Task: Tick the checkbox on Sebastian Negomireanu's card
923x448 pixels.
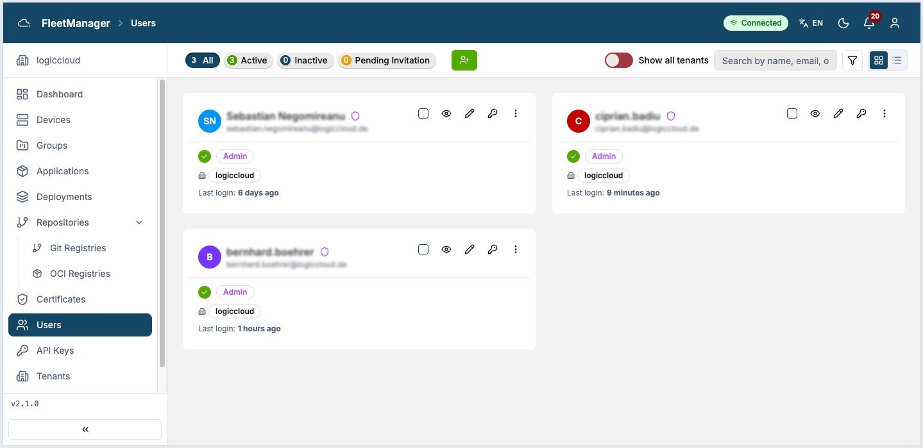Action: pos(423,113)
